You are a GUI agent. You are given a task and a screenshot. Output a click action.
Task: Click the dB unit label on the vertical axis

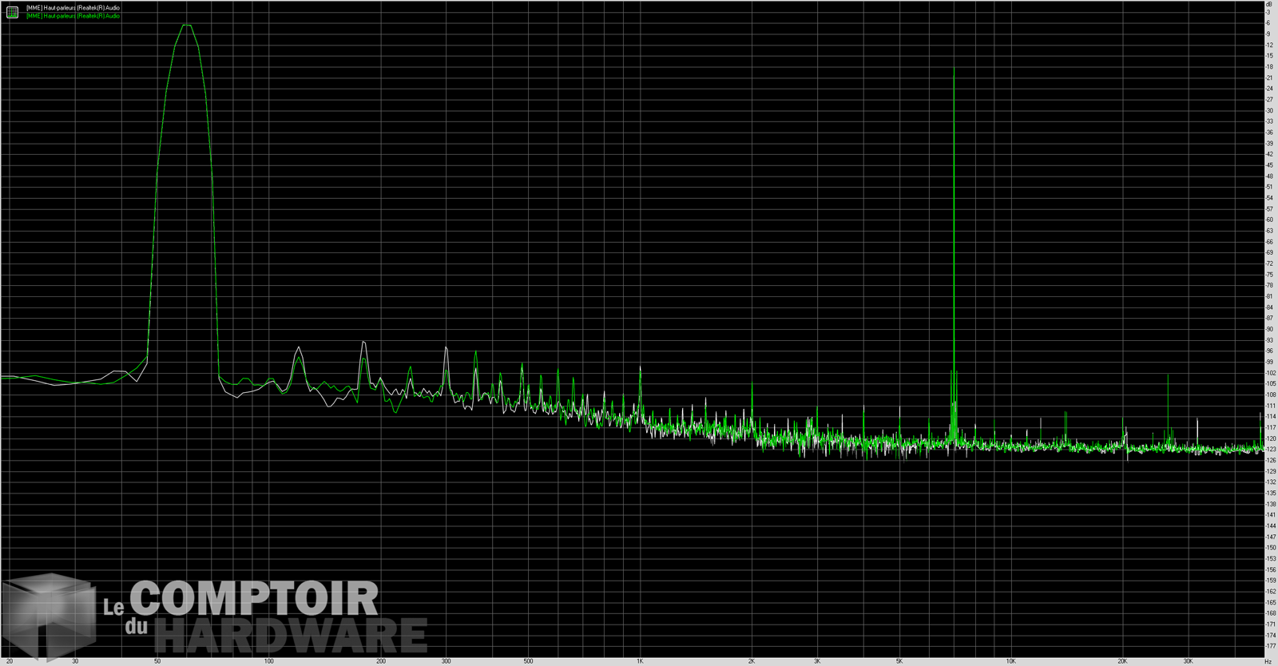[x=1268, y=4]
